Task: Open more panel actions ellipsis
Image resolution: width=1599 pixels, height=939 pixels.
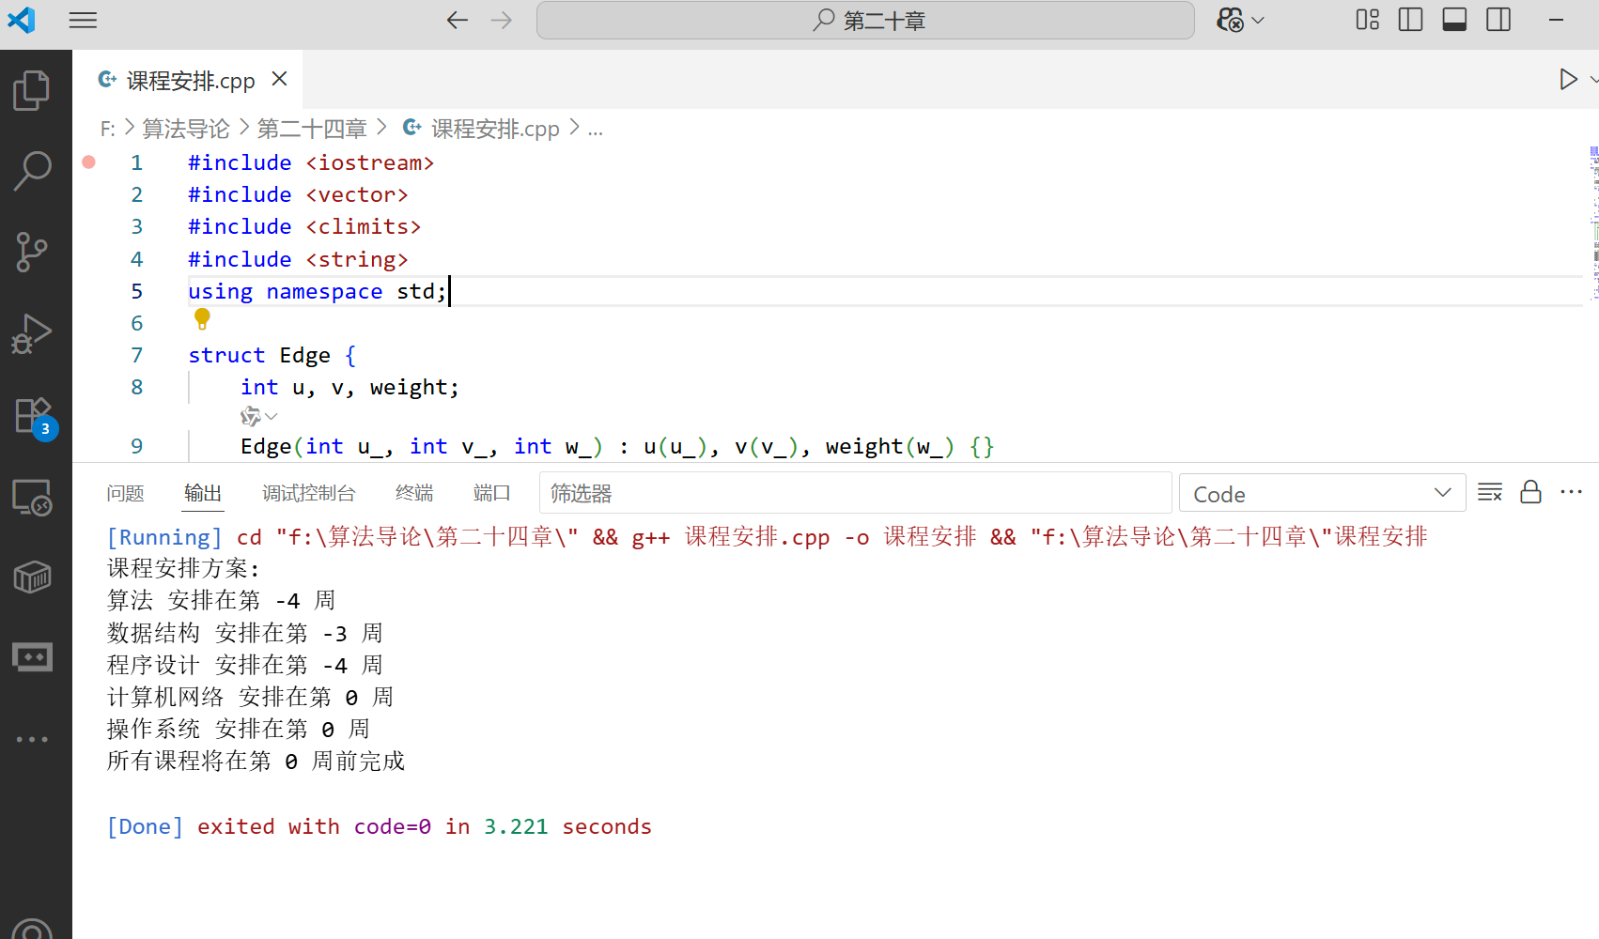Action: (1571, 492)
